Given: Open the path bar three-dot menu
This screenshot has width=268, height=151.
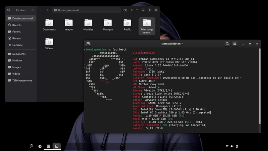Looking at the screenshot, I should tap(118, 10).
